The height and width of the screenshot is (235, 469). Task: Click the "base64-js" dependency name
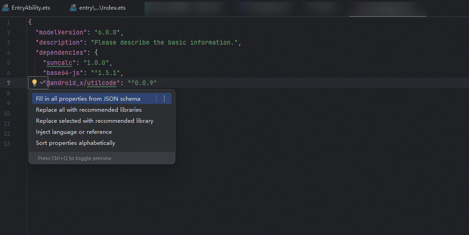62,73
